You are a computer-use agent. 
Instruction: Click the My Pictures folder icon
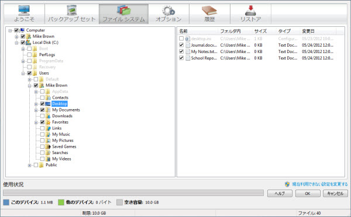tap(48, 141)
